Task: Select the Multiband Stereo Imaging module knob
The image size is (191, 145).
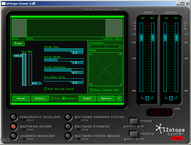Action: [68, 136]
